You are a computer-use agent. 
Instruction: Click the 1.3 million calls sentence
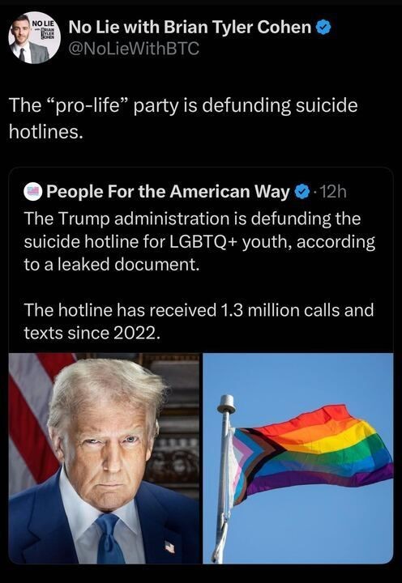click(199, 321)
